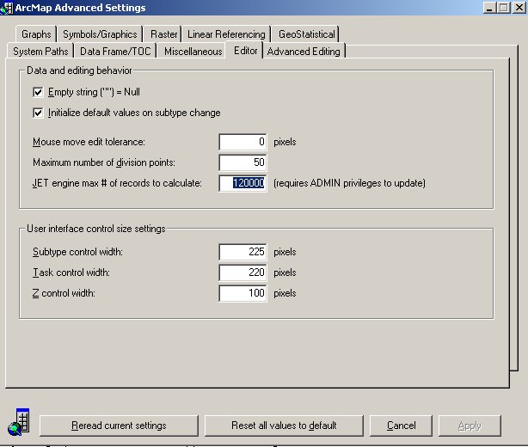Click the Apply button
The width and height of the screenshot is (528, 447).
pyautogui.click(x=470, y=426)
